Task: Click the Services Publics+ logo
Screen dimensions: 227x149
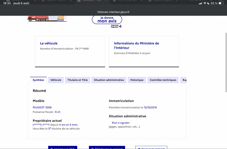Action: [x=117, y=26]
